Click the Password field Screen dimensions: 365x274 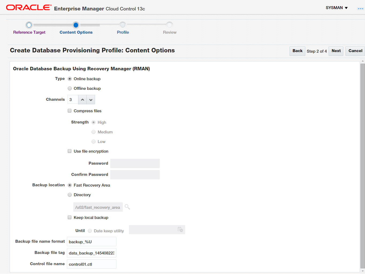click(x=135, y=163)
